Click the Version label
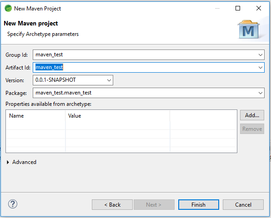The height and width of the screenshot is (218, 271). tap(15, 80)
